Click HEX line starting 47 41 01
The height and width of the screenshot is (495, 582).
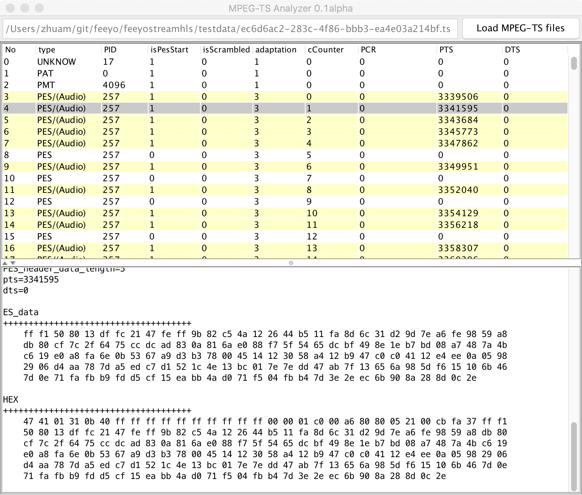(265, 421)
